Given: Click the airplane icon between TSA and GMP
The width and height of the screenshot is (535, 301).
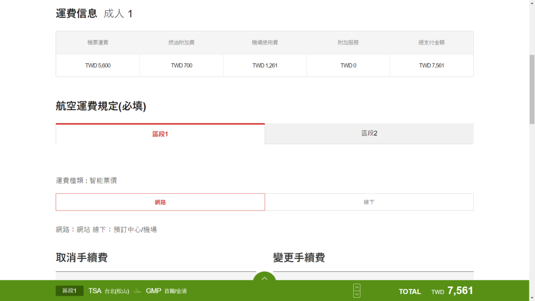Looking at the screenshot, I should point(137,291).
